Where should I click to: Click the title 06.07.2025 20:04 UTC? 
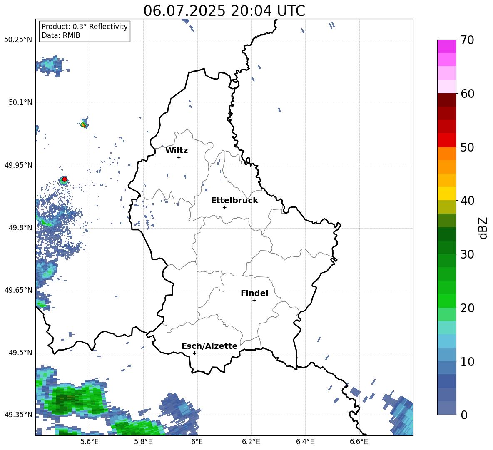(x=224, y=11)
